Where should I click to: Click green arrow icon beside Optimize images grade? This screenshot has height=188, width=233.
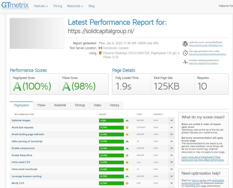[x=127, y=120]
